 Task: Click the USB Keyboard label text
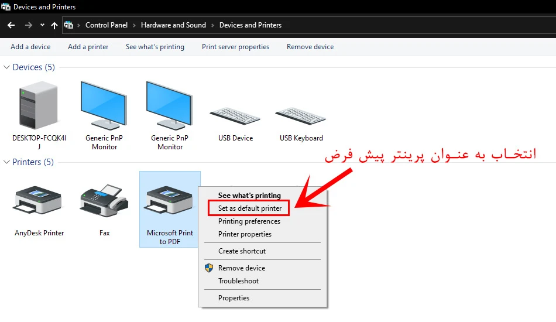tap(301, 138)
